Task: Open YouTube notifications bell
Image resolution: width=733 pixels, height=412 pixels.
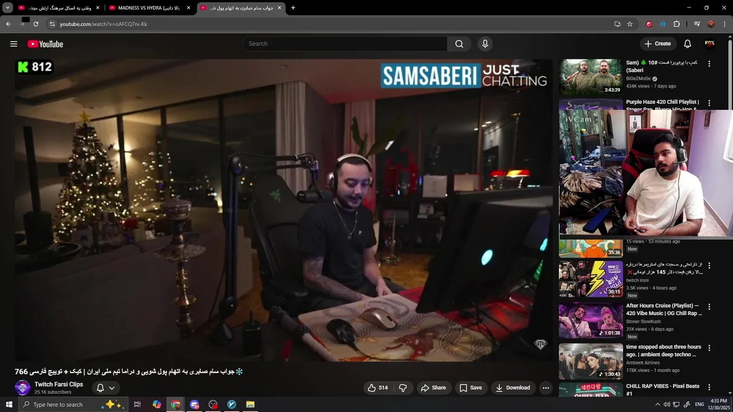Action: [688, 44]
